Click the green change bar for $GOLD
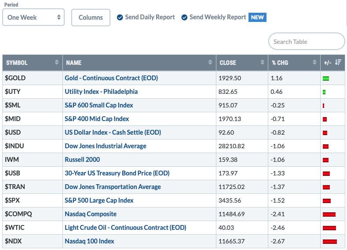Image resolution: width=347 pixels, height=250 pixels. [326, 79]
